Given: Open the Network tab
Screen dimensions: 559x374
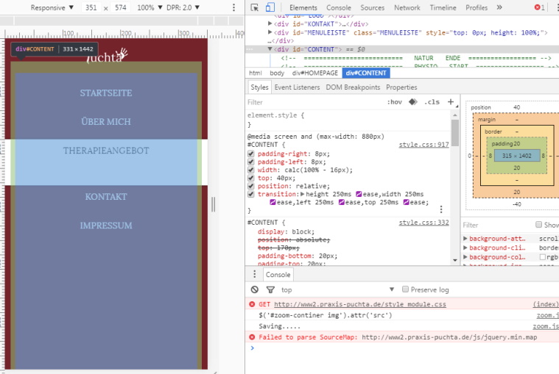Looking at the screenshot, I should [407, 7].
